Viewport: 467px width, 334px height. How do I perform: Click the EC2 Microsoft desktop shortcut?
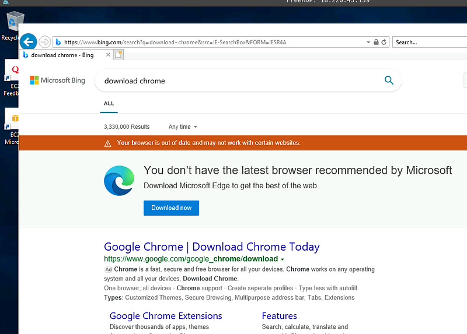(x=11, y=126)
